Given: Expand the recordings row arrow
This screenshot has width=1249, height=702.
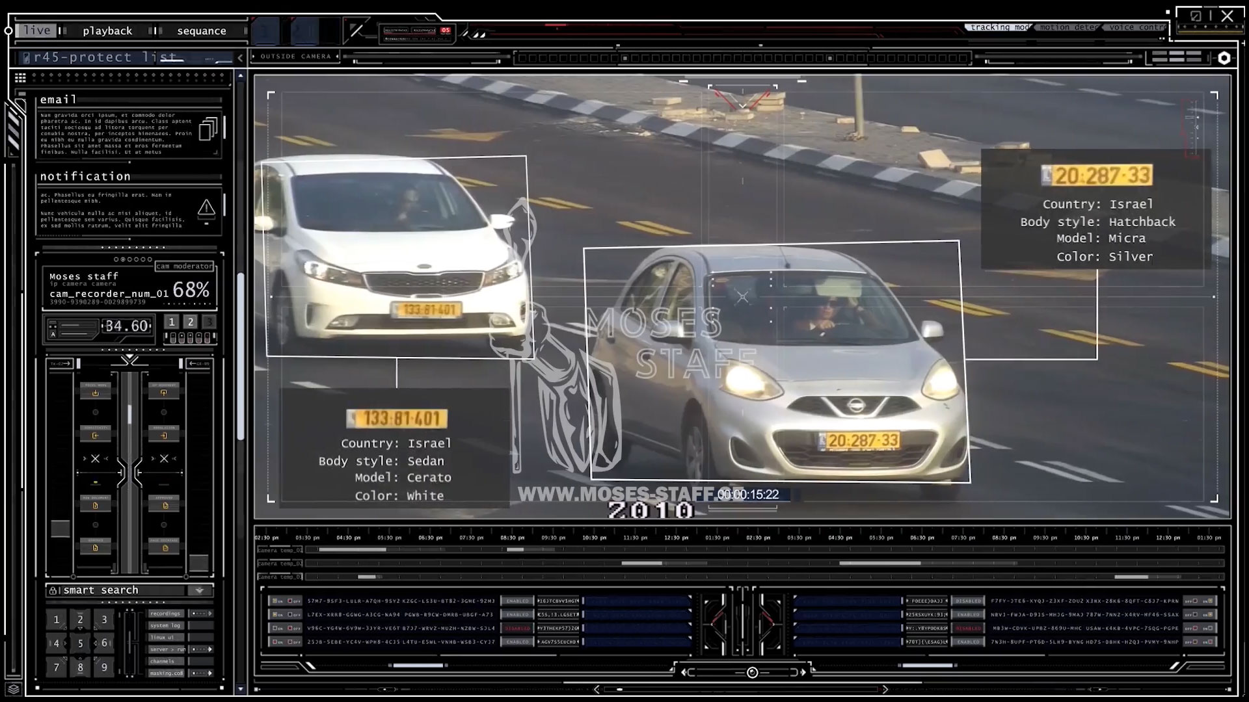Looking at the screenshot, I should [x=209, y=614].
